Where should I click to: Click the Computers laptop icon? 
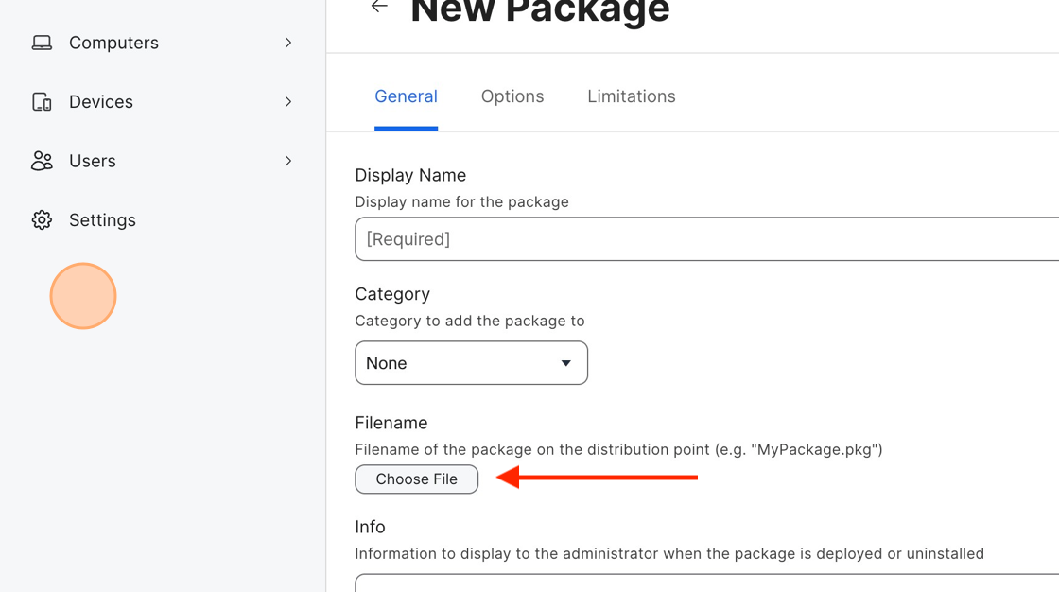(x=42, y=43)
